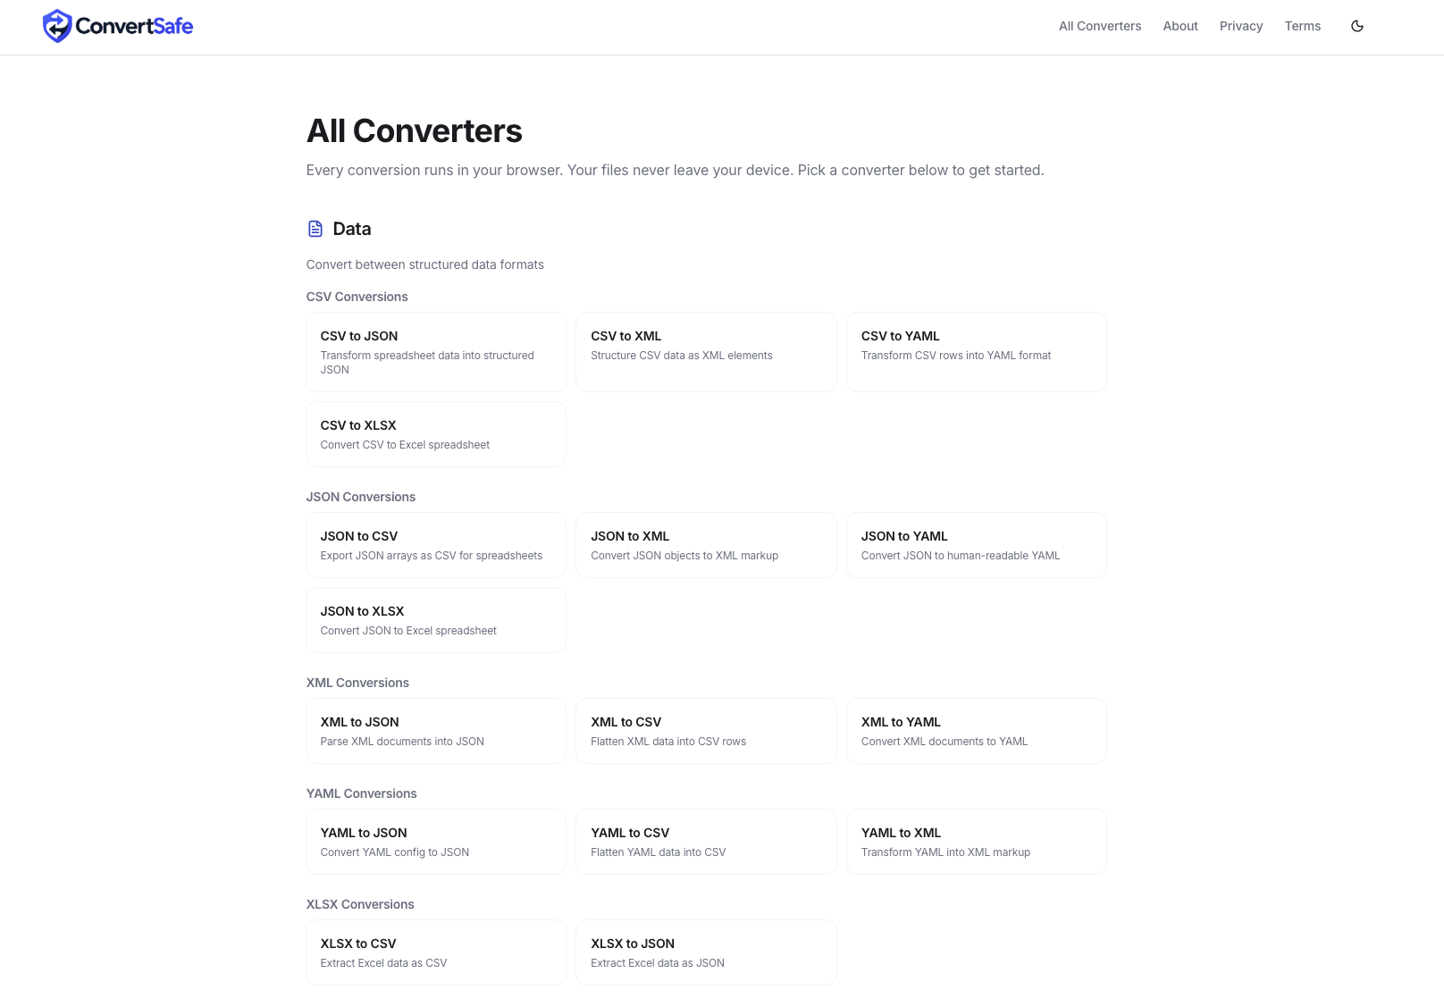The width and height of the screenshot is (1444, 1007).
Task: Open the All Converters navigation item
Action: 1100,26
